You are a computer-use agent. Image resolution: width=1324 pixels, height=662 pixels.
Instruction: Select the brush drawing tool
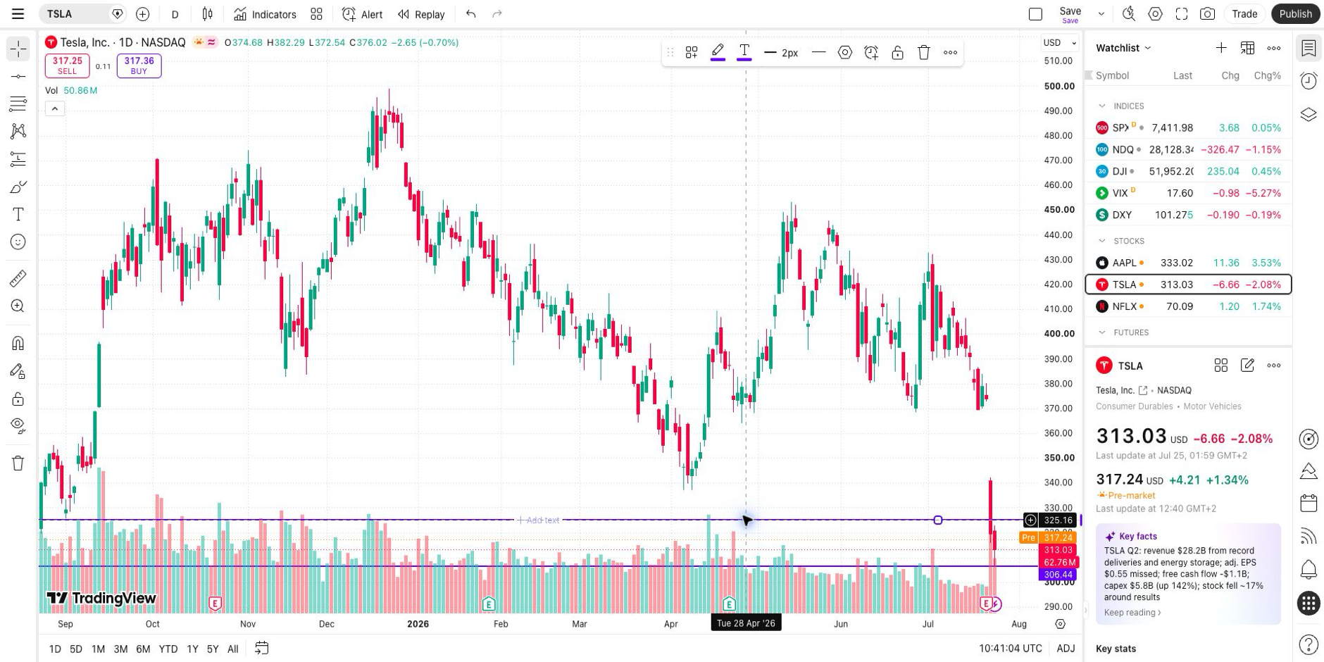tap(18, 187)
